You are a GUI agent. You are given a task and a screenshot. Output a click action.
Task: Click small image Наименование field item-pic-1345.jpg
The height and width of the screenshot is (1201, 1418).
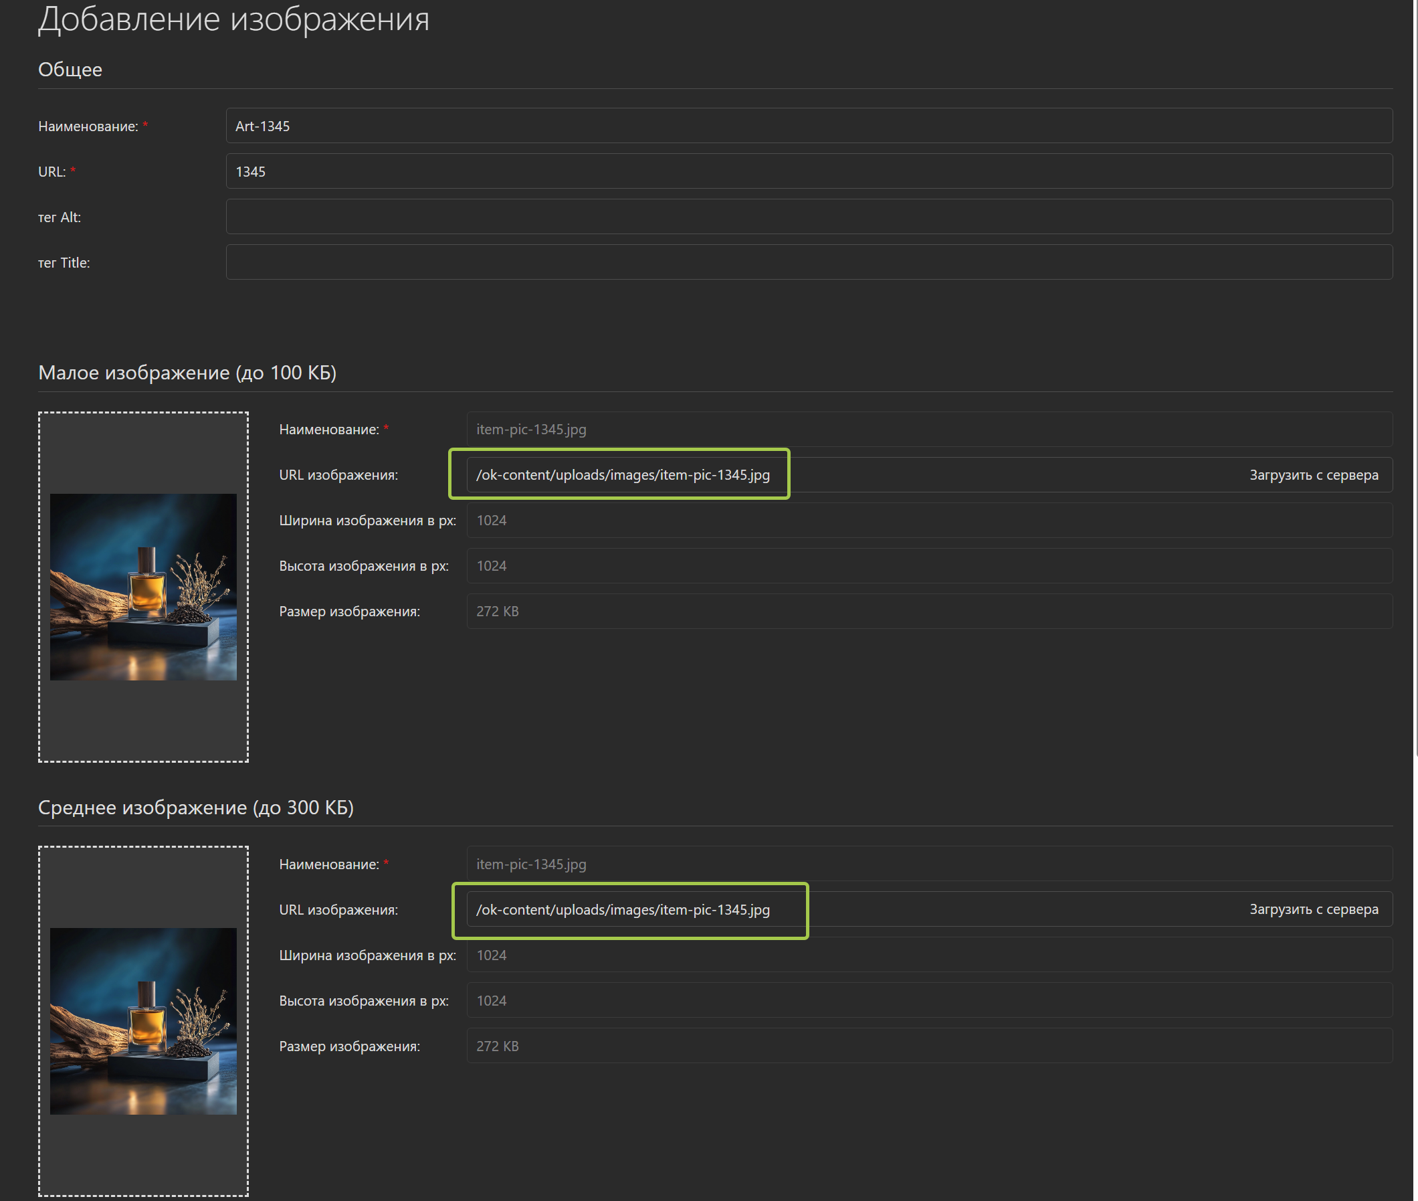pos(928,430)
